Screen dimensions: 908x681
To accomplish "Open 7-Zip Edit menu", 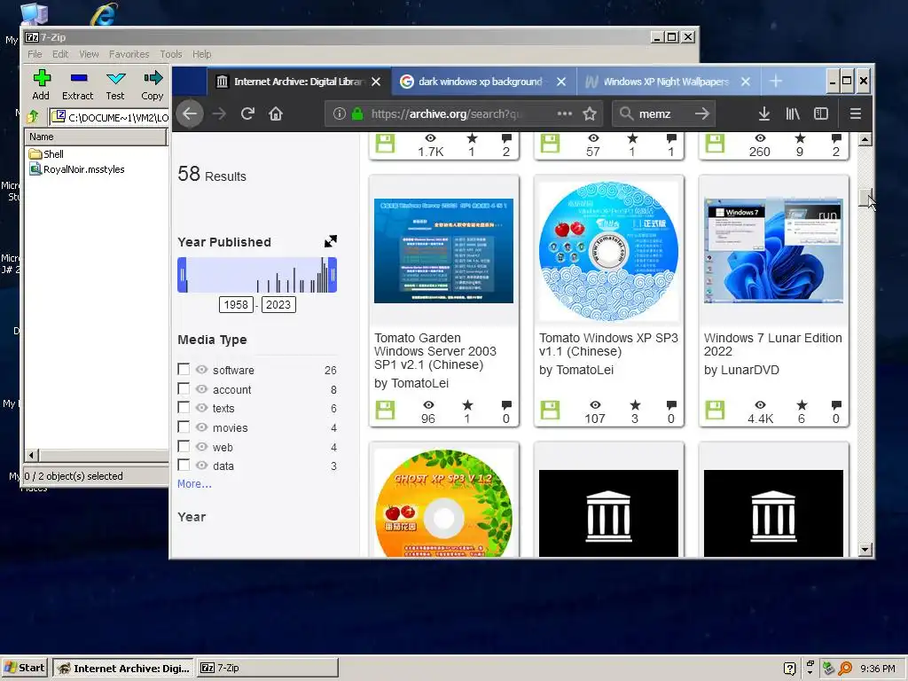I will click(x=60, y=54).
